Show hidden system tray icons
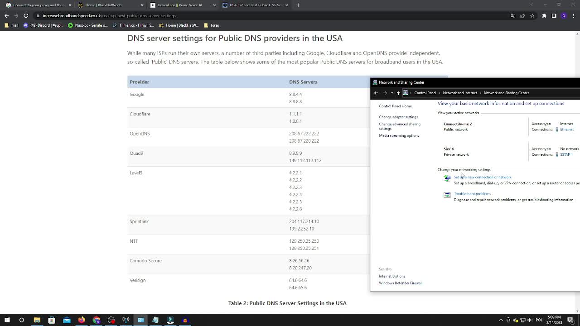This screenshot has width=580, height=326. tap(501, 320)
